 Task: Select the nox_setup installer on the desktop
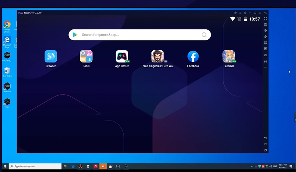[x=7, y=57]
